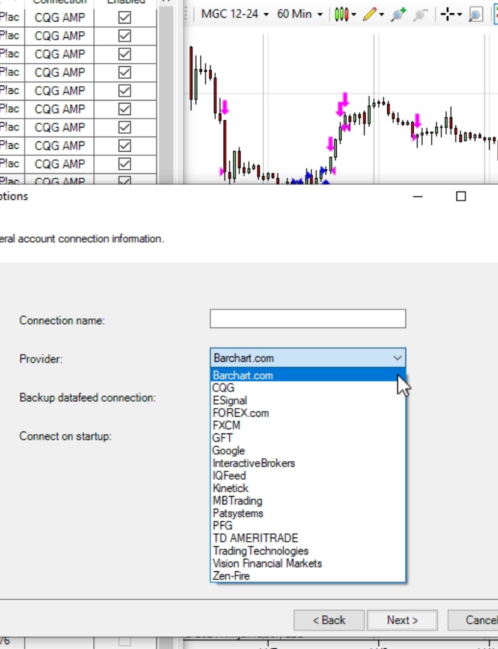Click the < Back button
Screen dimensions: 498x649
pos(329,620)
